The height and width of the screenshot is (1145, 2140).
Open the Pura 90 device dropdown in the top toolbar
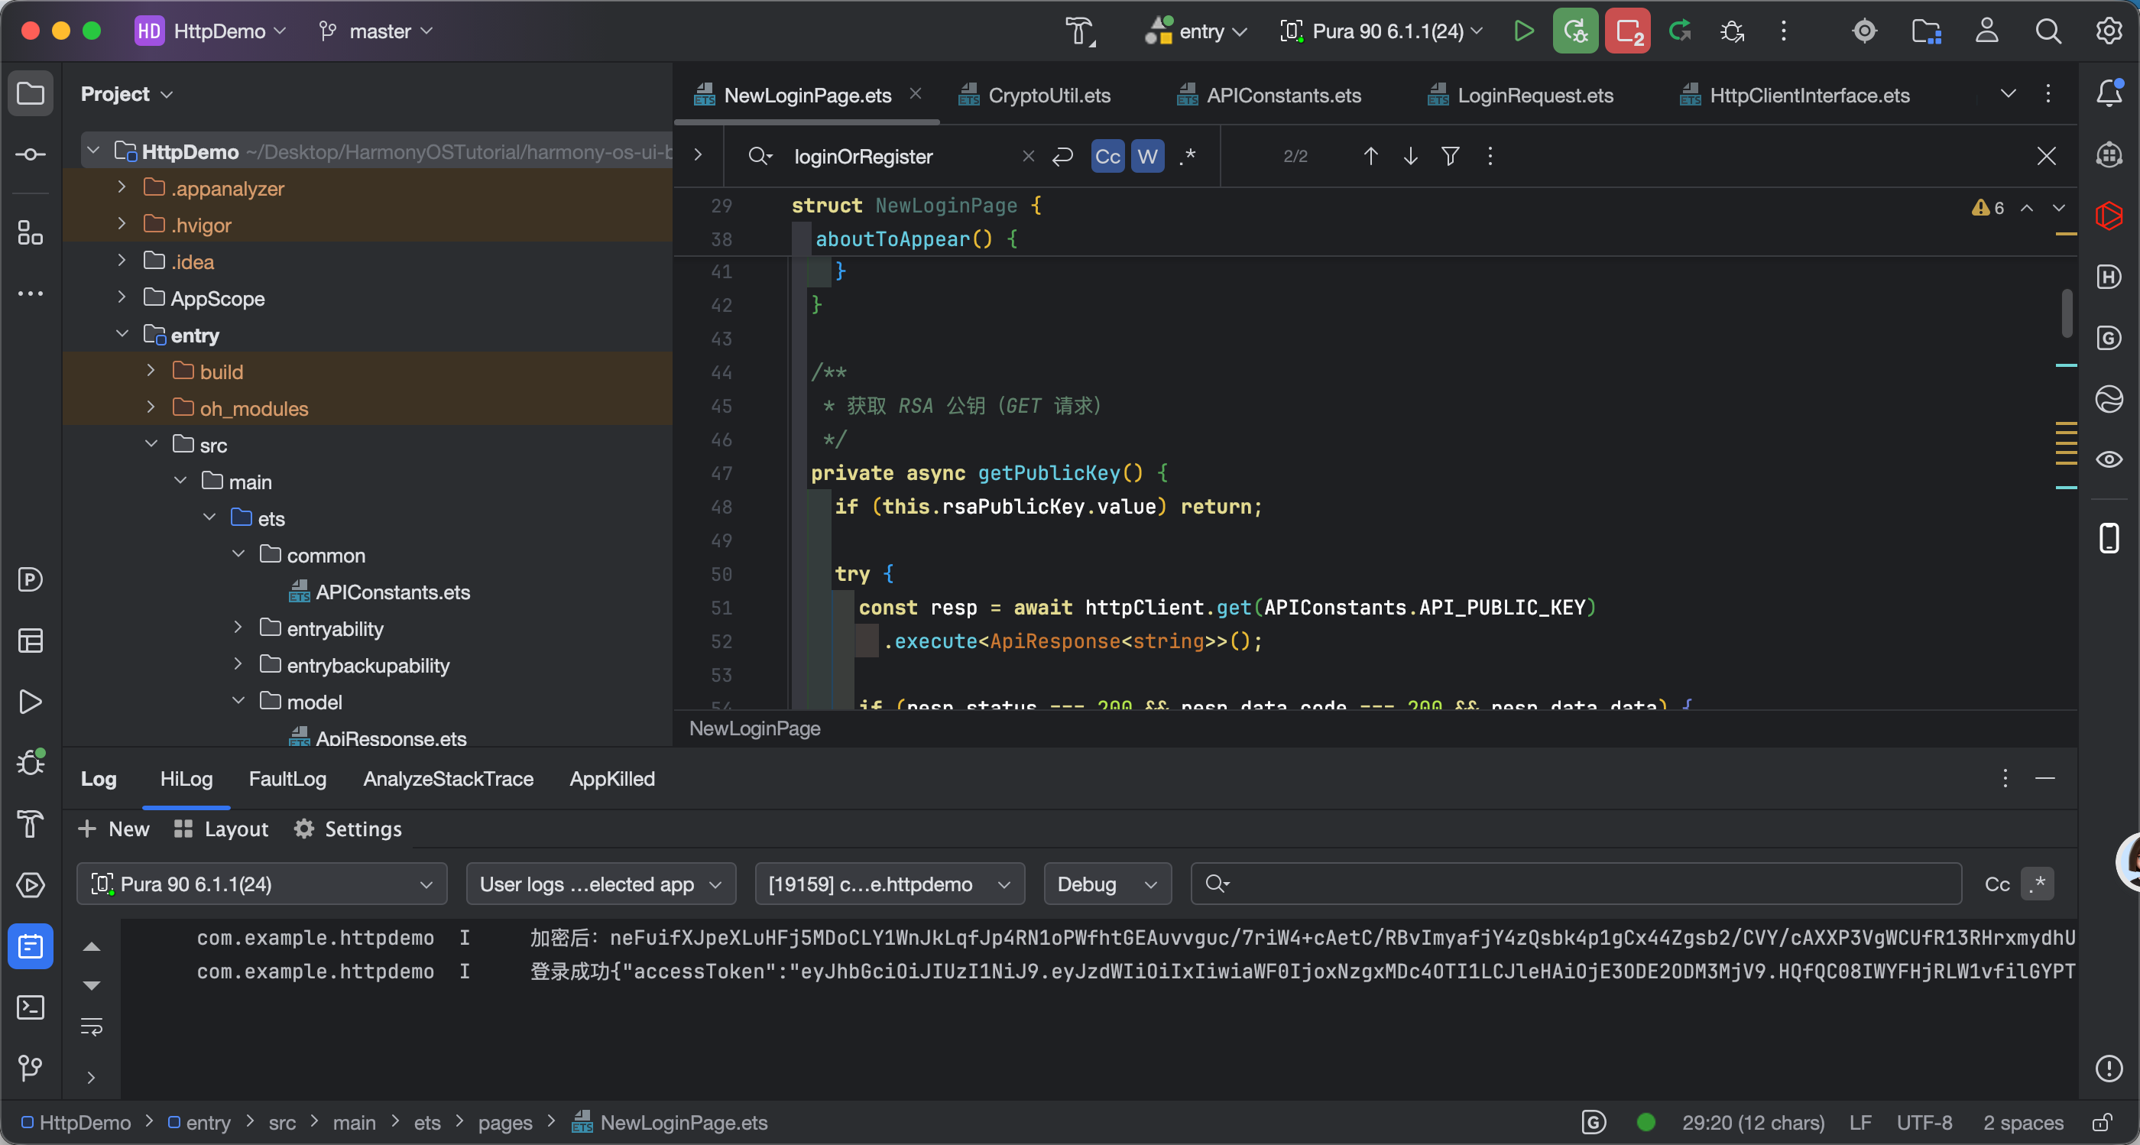[1381, 31]
